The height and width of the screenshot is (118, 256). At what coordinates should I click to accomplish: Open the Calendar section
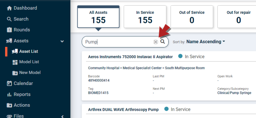pyautogui.click(x=23, y=83)
